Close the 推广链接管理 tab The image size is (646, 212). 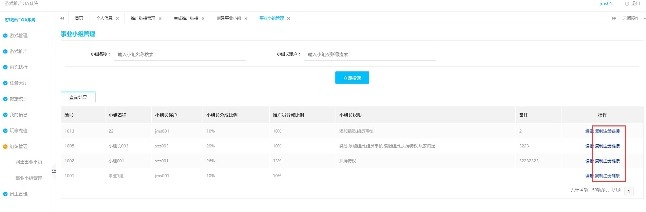[160, 19]
